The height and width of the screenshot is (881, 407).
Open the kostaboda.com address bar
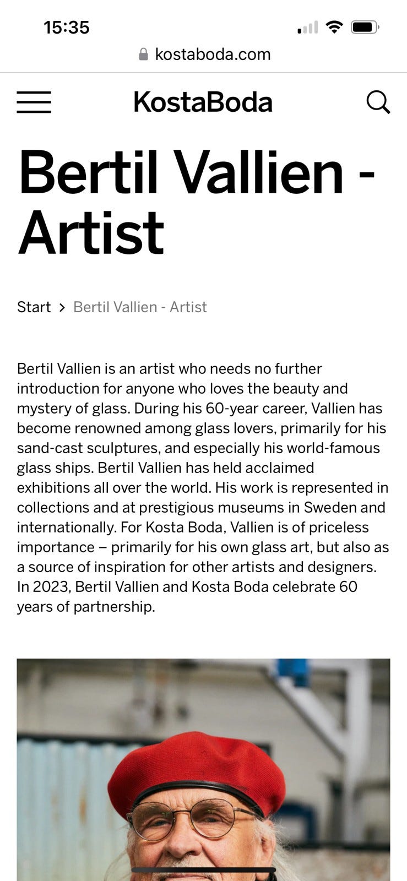click(x=213, y=54)
